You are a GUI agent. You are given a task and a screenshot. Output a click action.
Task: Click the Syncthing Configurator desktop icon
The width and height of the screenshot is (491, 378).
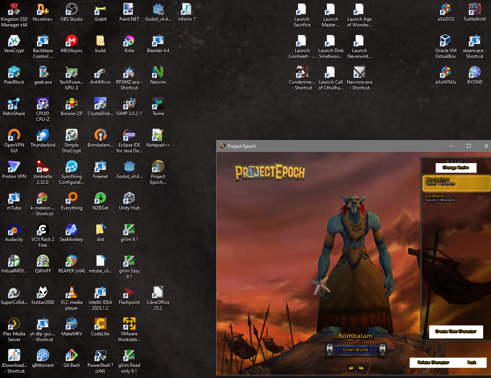click(71, 173)
